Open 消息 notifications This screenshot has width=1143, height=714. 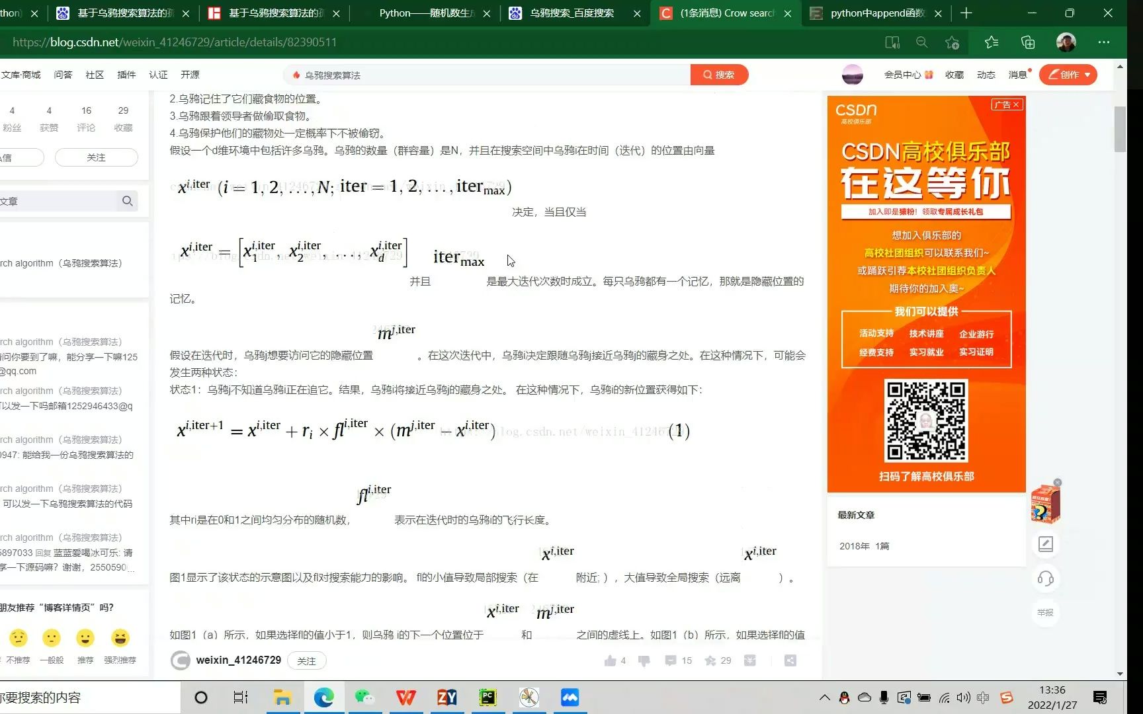tap(1019, 75)
